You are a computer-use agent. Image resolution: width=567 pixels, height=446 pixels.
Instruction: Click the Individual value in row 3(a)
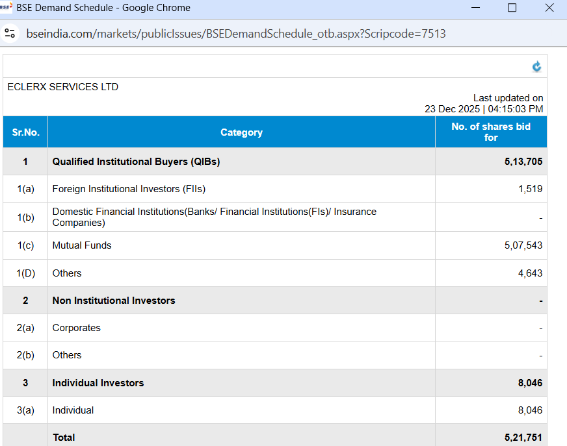coord(530,410)
